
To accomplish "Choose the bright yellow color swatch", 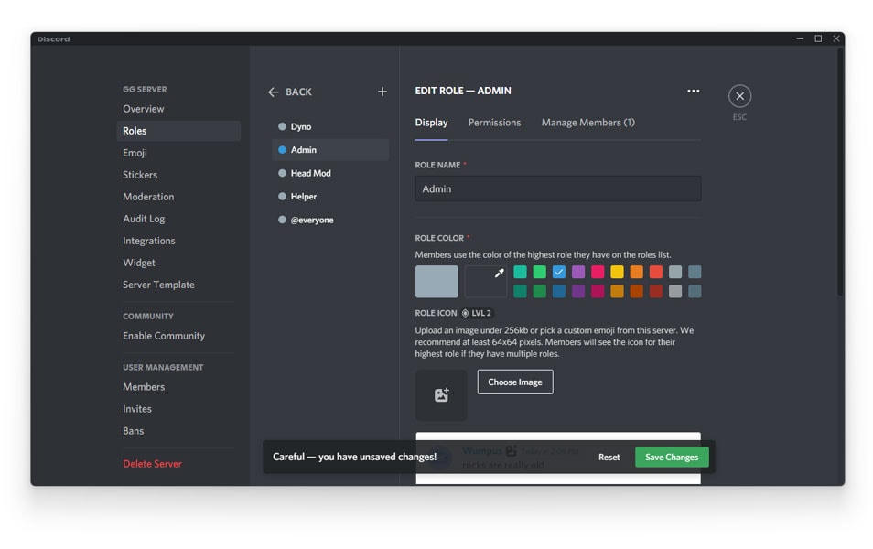I will [617, 272].
